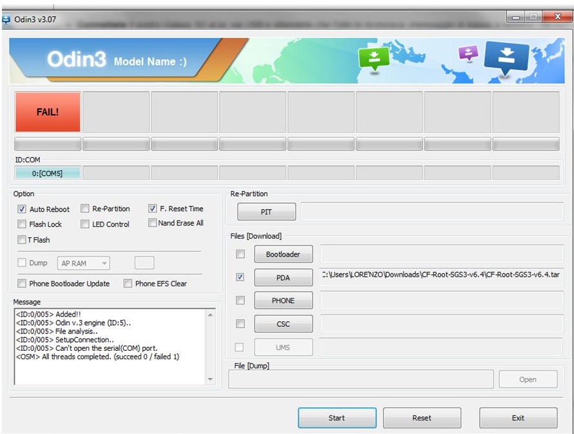Click the Message log scroll down arrow

tap(211, 379)
